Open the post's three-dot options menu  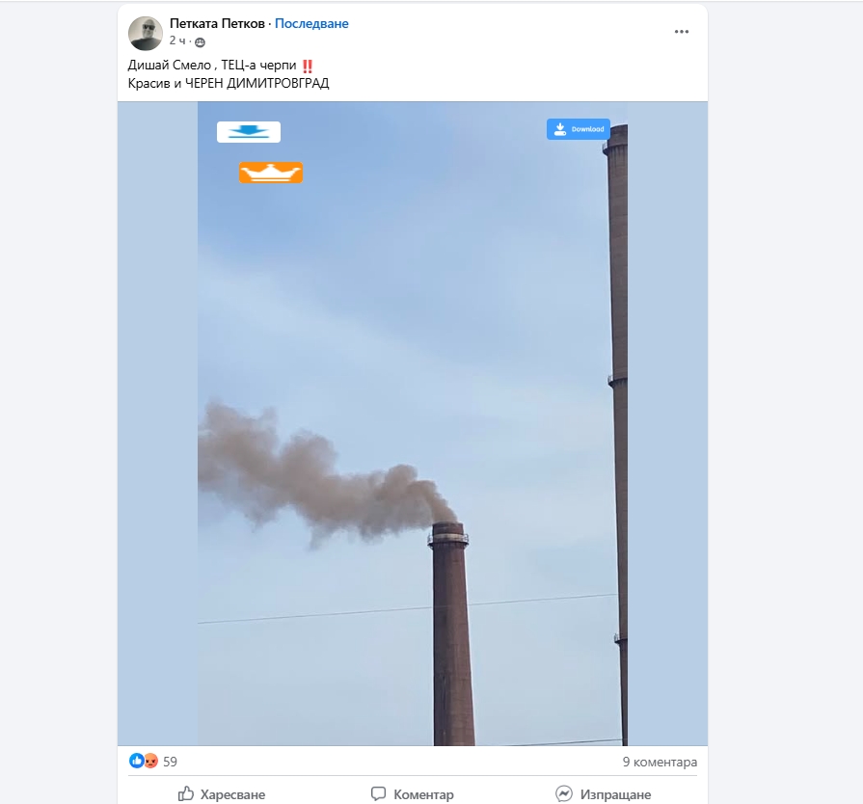[682, 32]
